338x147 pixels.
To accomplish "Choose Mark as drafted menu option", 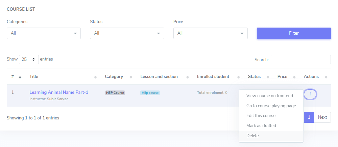I will pyautogui.click(x=261, y=125).
